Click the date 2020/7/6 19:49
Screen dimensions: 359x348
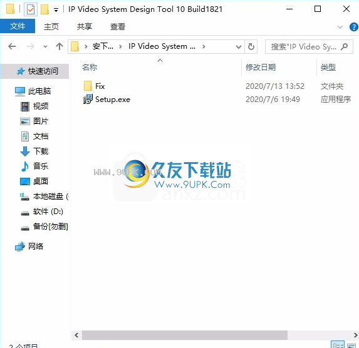(273, 100)
